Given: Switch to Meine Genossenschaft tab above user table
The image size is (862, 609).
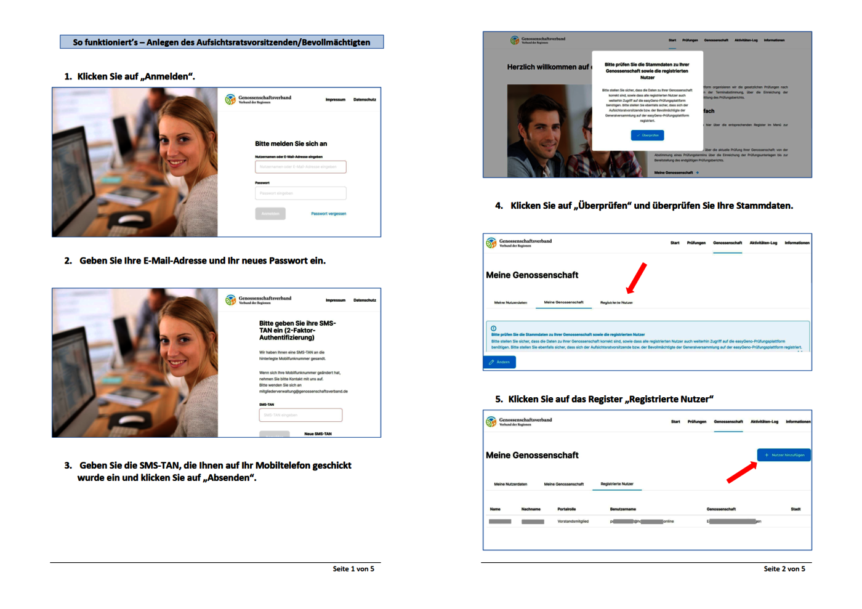Looking at the screenshot, I should [564, 484].
